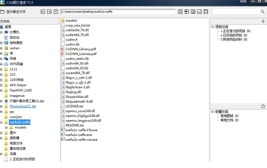Select LICENSE.txt in the file list
Screen dimensions: 267x168
click(x=74, y=106)
